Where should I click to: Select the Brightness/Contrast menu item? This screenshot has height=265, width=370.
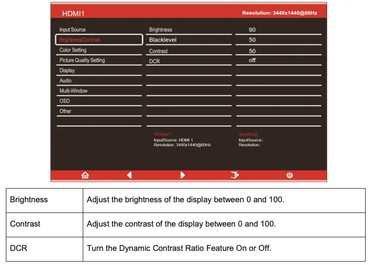pos(99,39)
